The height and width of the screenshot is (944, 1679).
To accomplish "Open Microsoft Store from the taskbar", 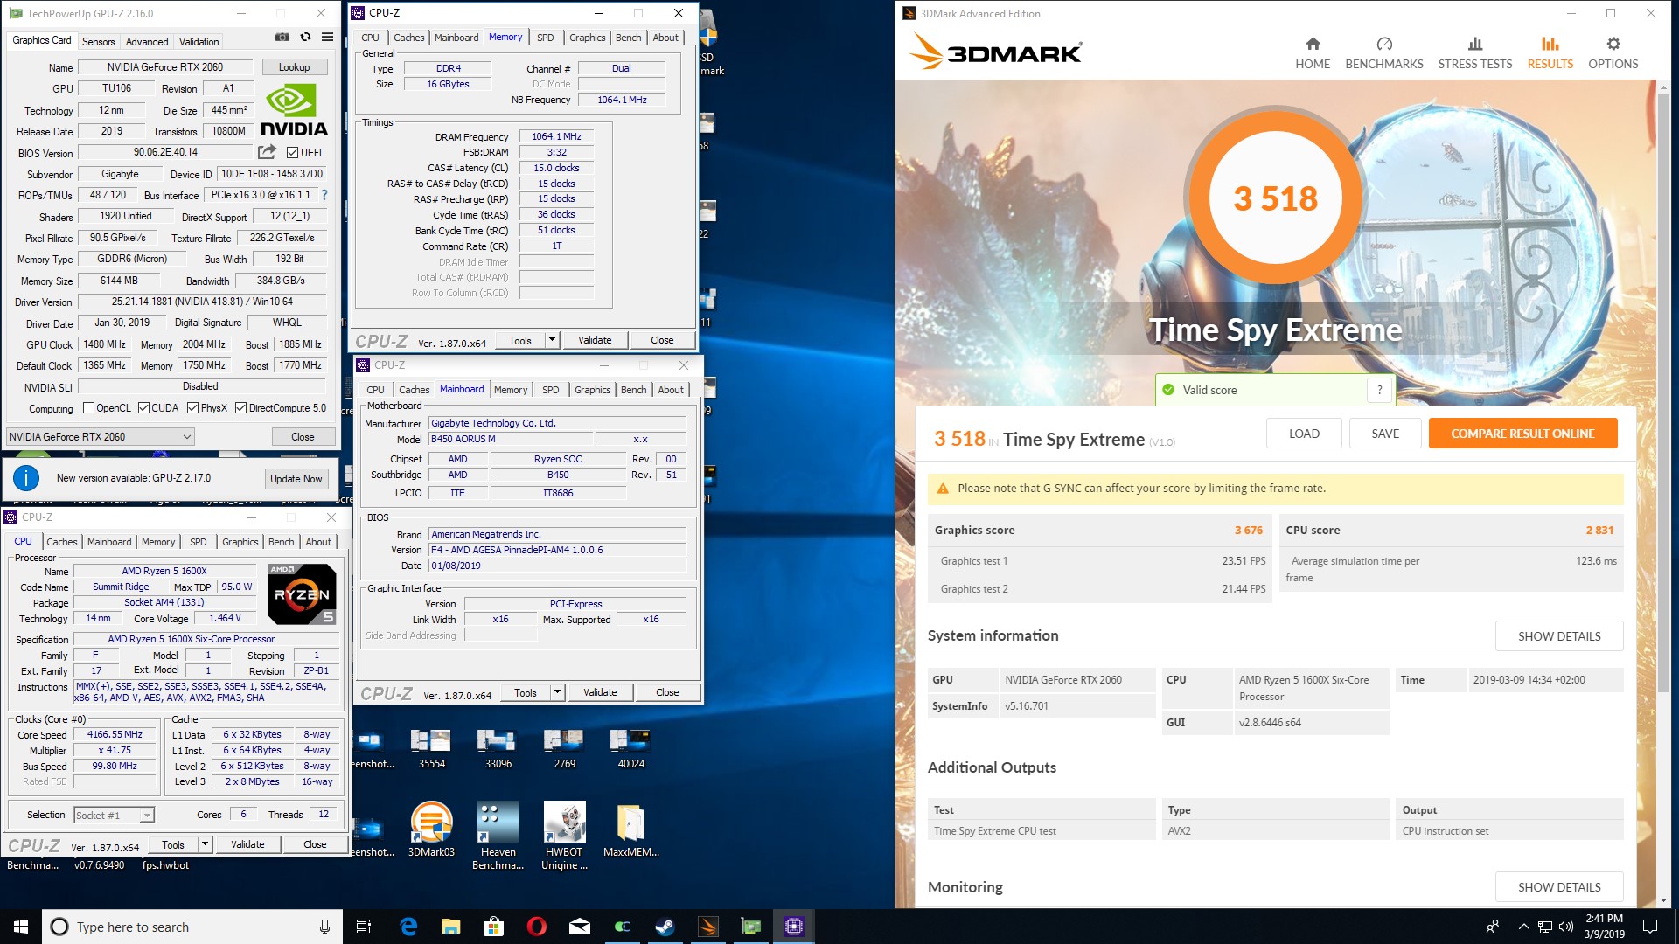I will pyautogui.click(x=494, y=927).
